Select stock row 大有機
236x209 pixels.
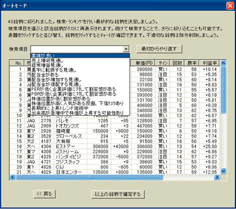[x=115, y=141]
